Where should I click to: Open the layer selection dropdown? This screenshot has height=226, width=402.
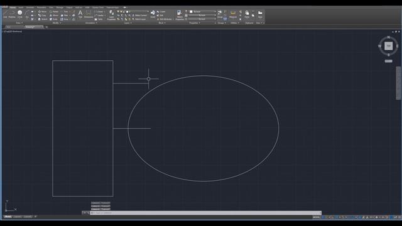coord(133,12)
